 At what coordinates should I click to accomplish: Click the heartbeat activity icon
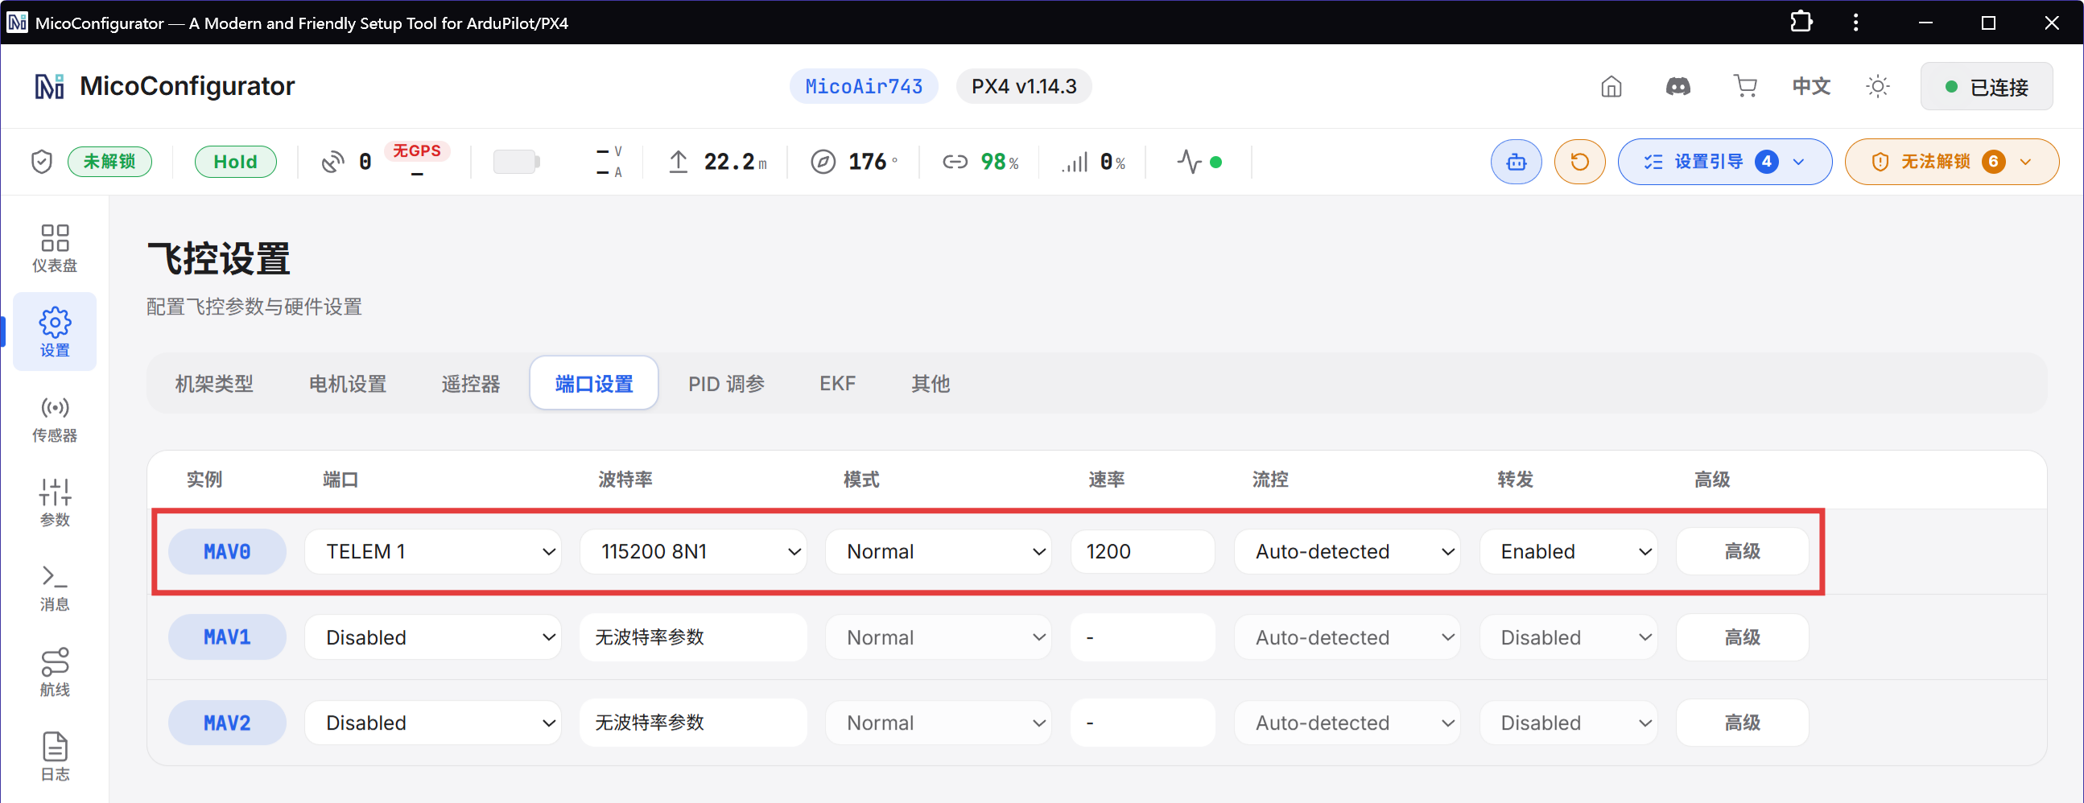[x=1189, y=162]
